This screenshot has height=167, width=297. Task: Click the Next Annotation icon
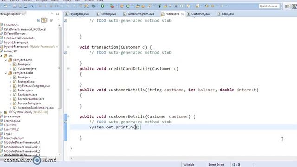188,6
